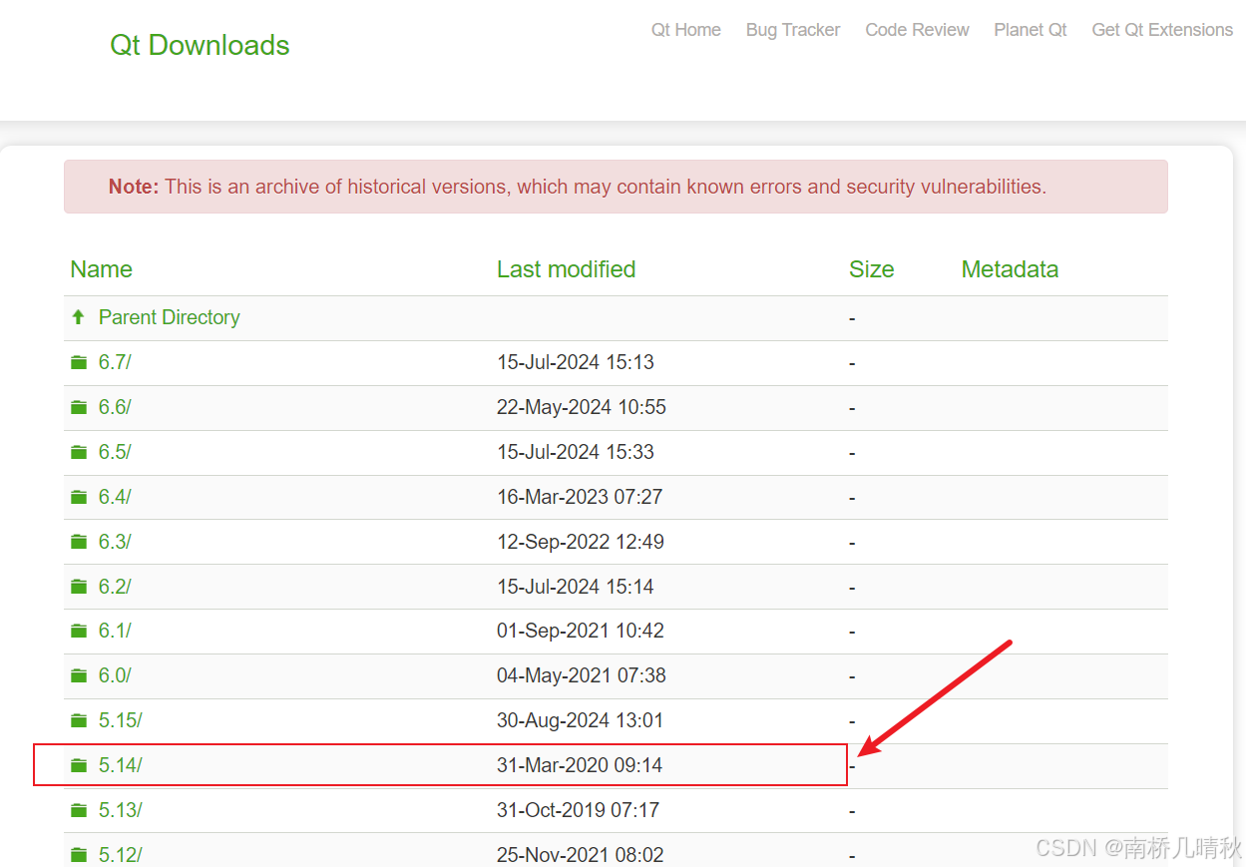Open the 6.4/ directory link
This screenshot has height=867, width=1246.
[x=115, y=497]
